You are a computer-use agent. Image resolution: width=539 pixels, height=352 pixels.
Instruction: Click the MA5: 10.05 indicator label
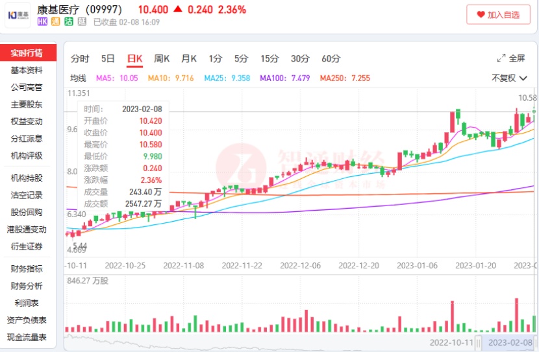[117, 78]
